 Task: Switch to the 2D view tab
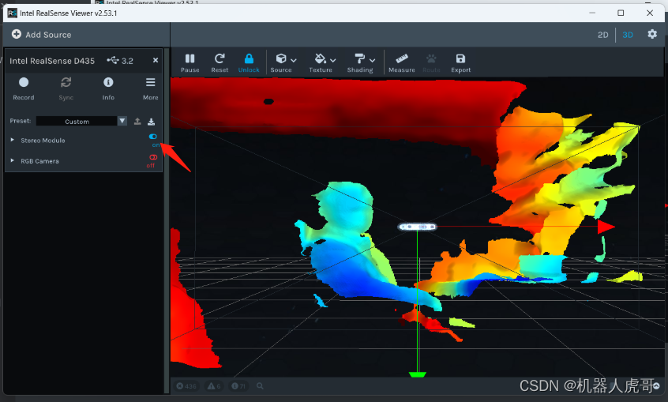coord(602,35)
